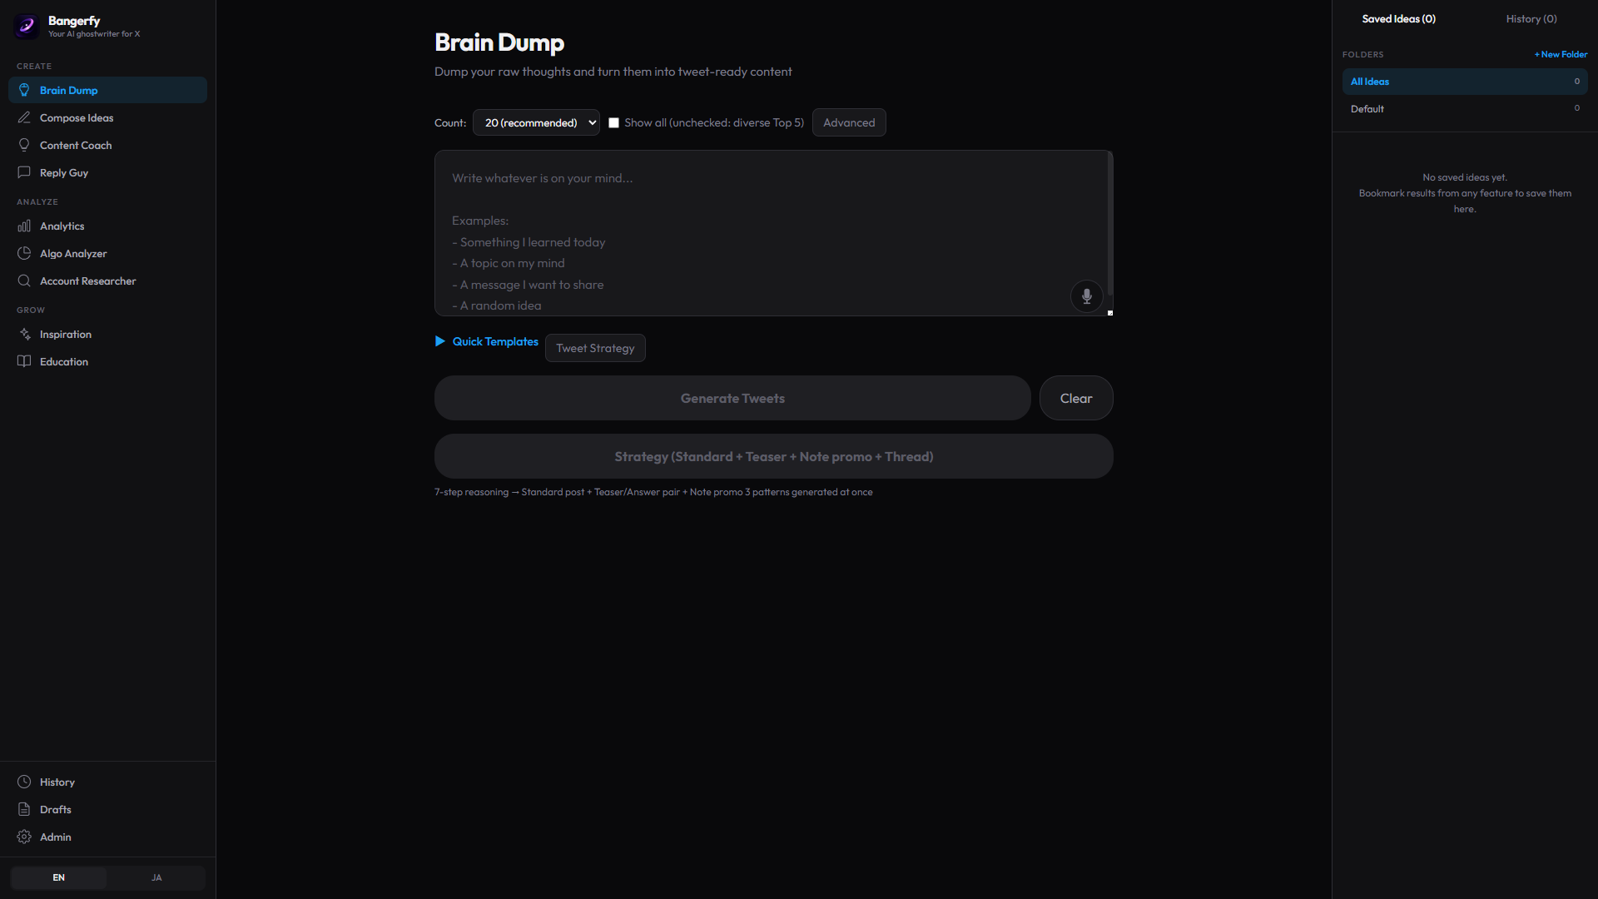This screenshot has height=899, width=1598.
Task: Select the Inspiration sparkle icon
Action: pyautogui.click(x=25, y=334)
